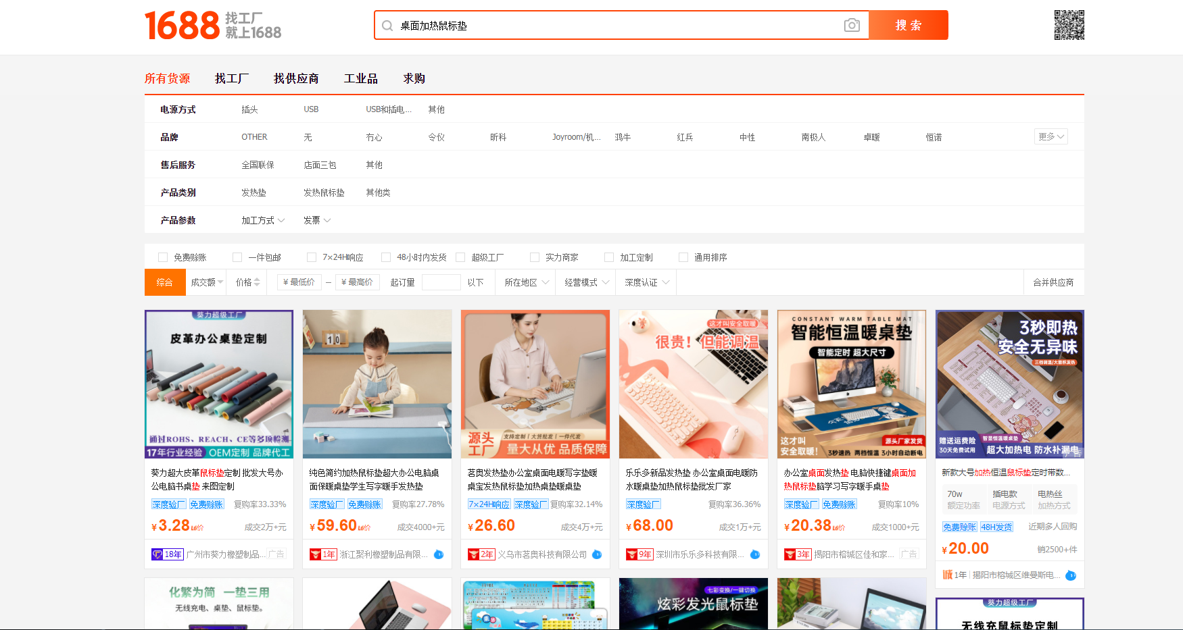
Task: Click the 1688 logo
Action: (183, 26)
